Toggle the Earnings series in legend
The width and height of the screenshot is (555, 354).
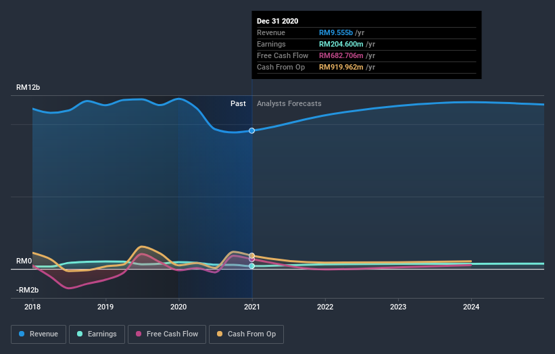(x=97, y=334)
